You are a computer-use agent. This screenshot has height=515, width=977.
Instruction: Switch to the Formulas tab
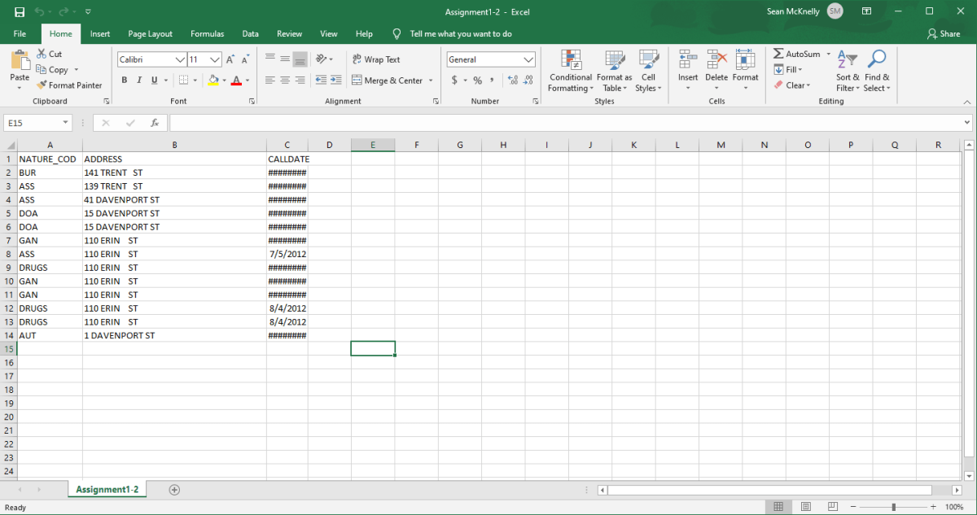point(208,34)
